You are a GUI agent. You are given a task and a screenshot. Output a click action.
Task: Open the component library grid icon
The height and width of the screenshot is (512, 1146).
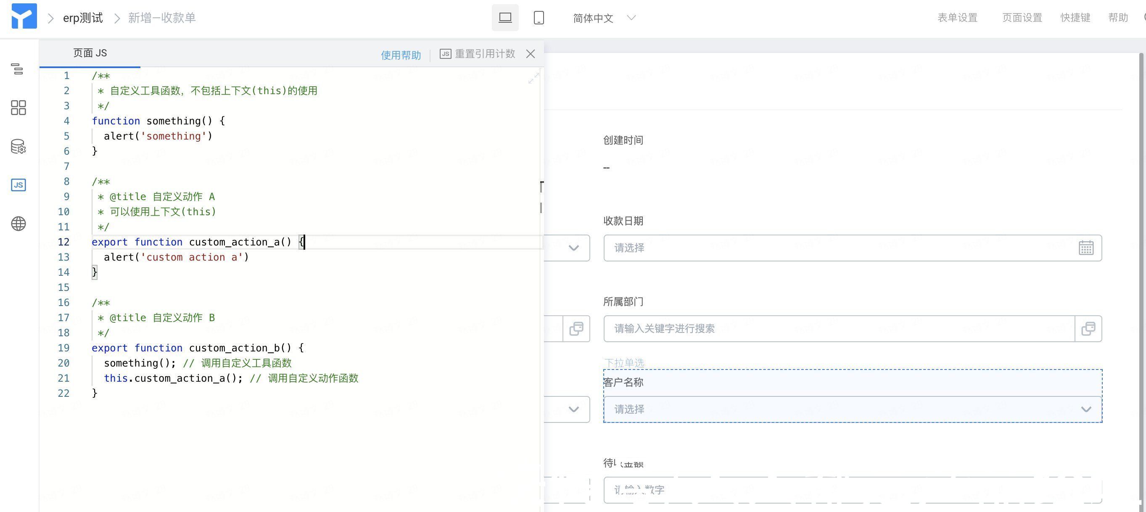coord(18,107)
